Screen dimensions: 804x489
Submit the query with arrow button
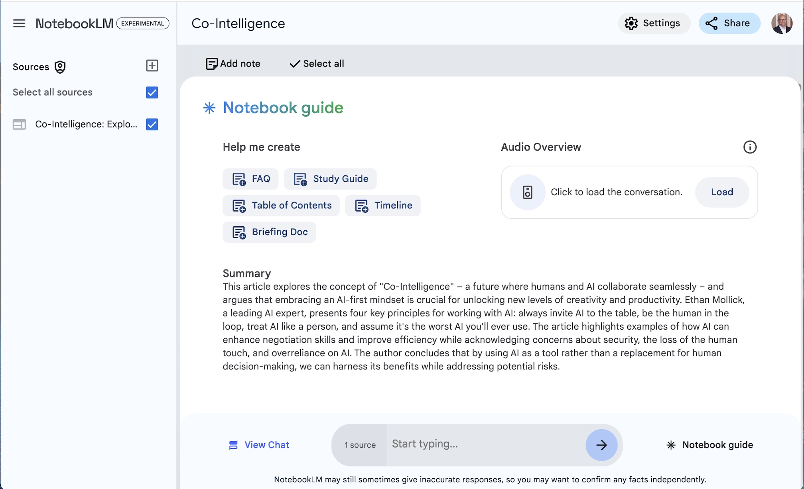(x=601, y=445)
